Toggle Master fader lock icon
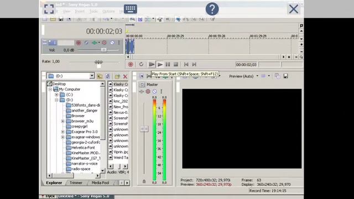 click(x=144, y=181)
